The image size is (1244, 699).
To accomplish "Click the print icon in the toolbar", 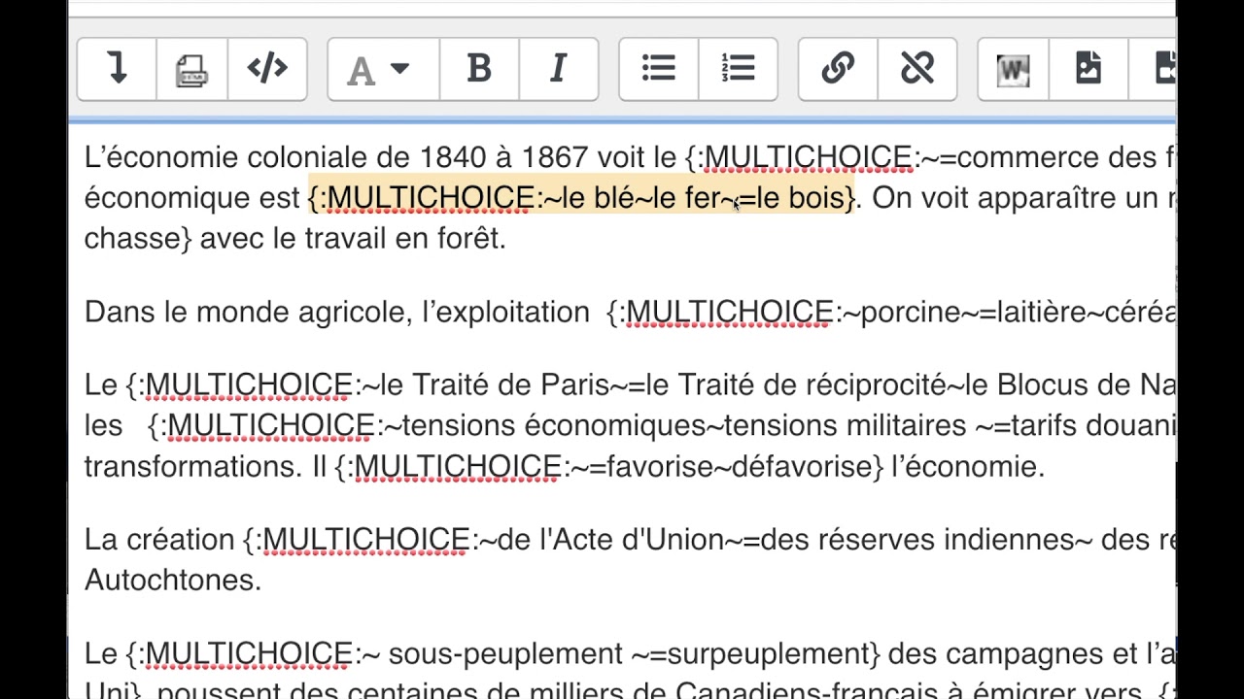I will [x=191, y=69].
